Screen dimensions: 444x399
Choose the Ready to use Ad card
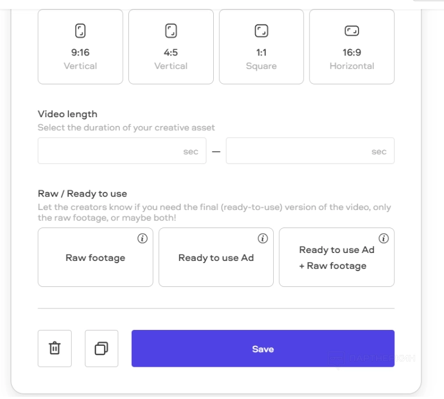tap(216, 258)
